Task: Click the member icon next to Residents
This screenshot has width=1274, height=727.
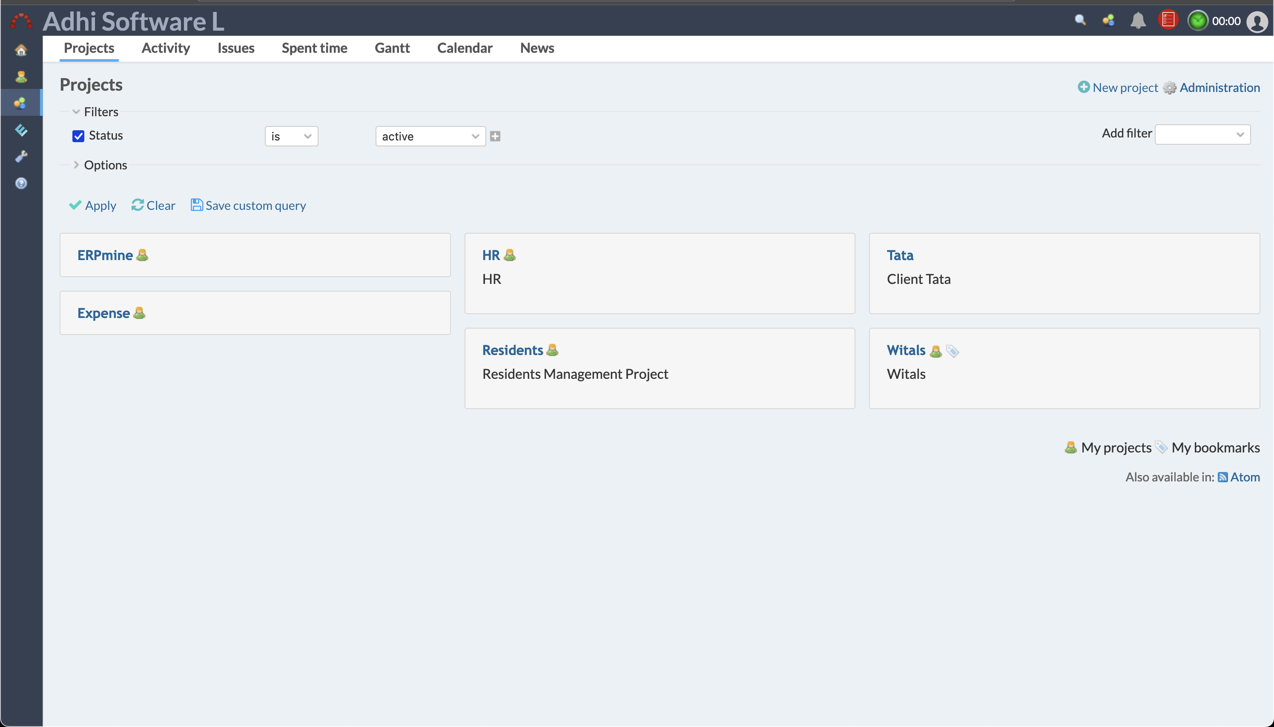Action: [x=552, y=350]
